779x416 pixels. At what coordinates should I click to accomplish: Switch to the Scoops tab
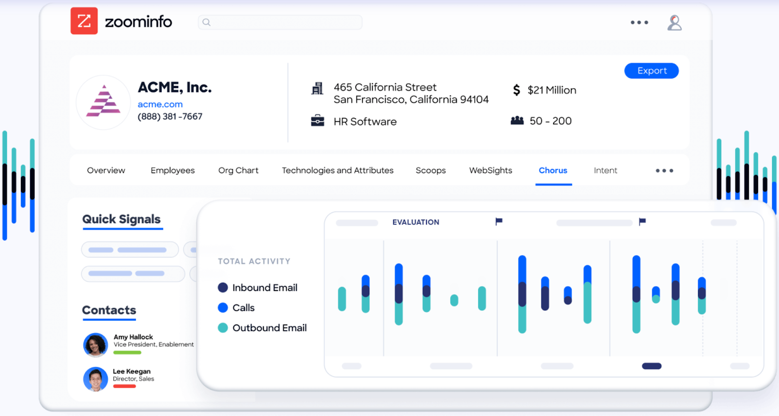point(431,170)
